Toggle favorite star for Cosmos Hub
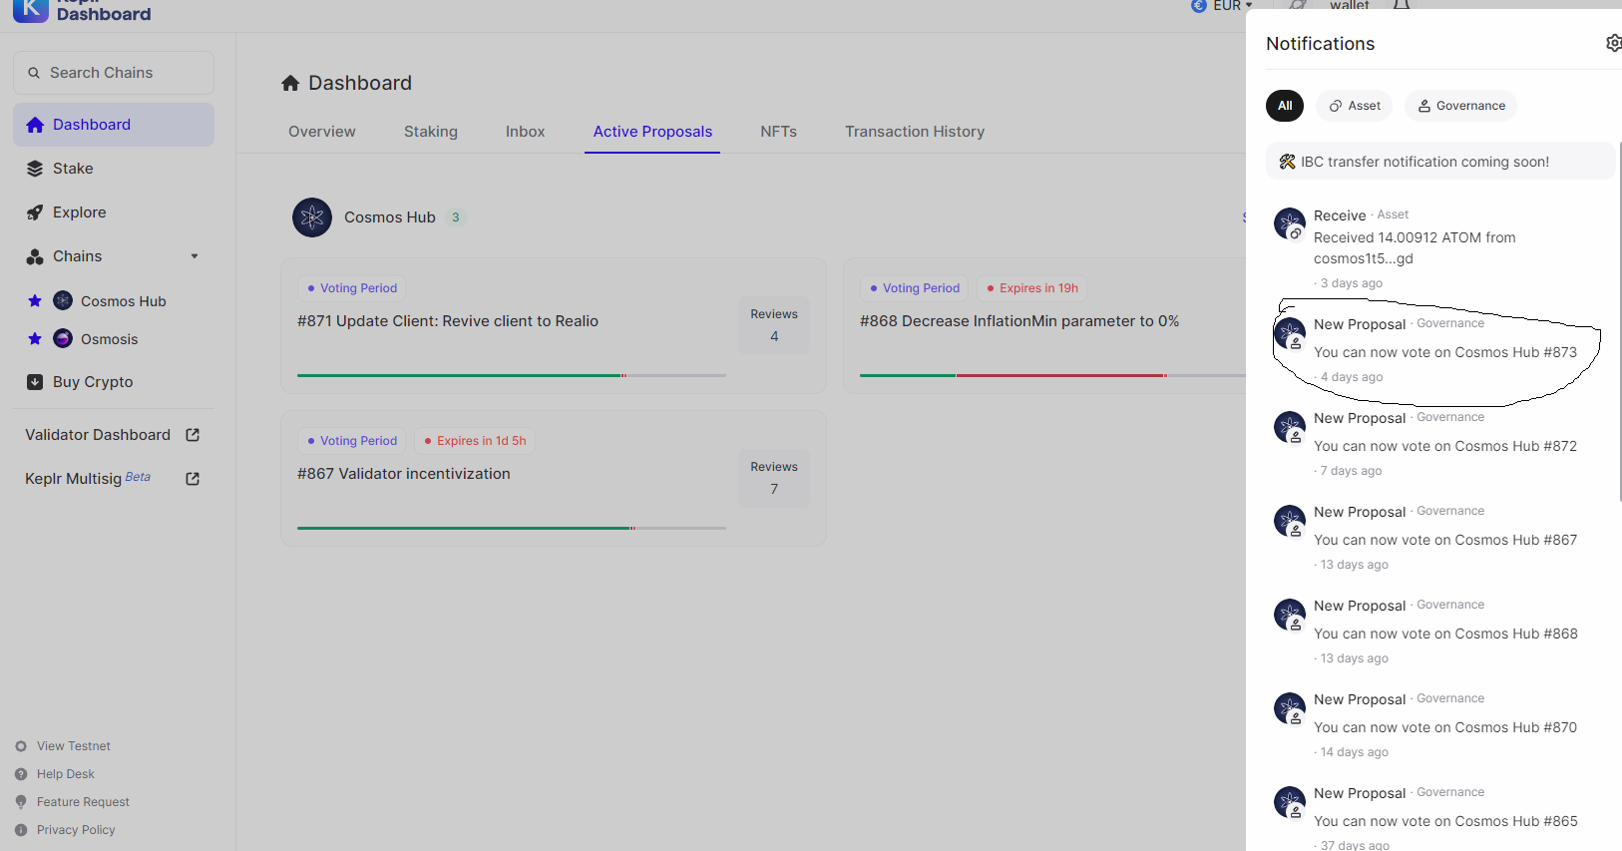 click(x=35, y=300)
